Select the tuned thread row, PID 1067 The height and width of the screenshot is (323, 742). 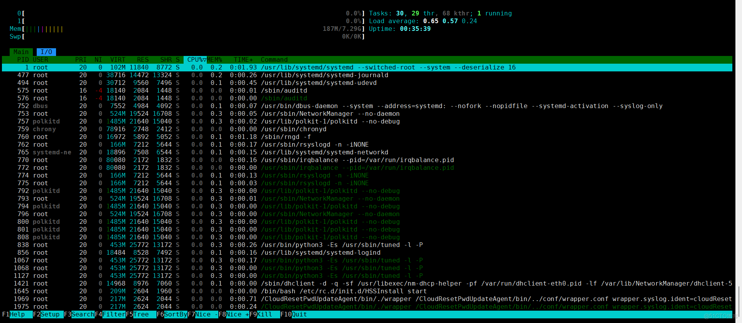(x=367, y=260)
